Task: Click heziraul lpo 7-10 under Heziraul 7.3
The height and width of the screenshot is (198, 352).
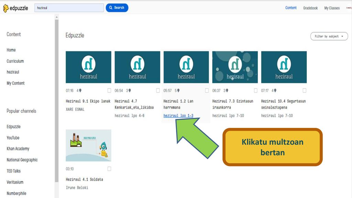Action: [x=228, y=115]
